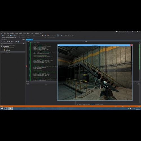
Task: Click the Visual Studio taskbar icon
Action: tap(6, 109)
